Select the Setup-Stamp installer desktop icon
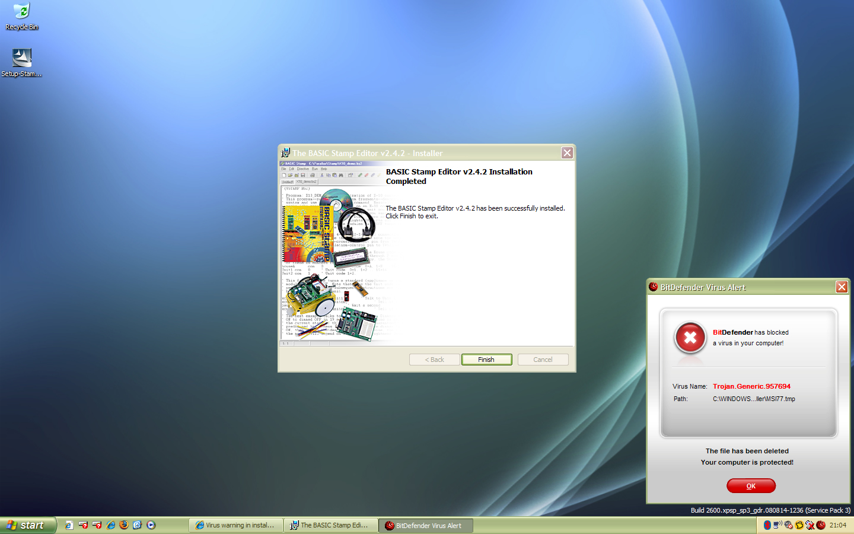This screenshot has width=854, height=534. (22, 63)
